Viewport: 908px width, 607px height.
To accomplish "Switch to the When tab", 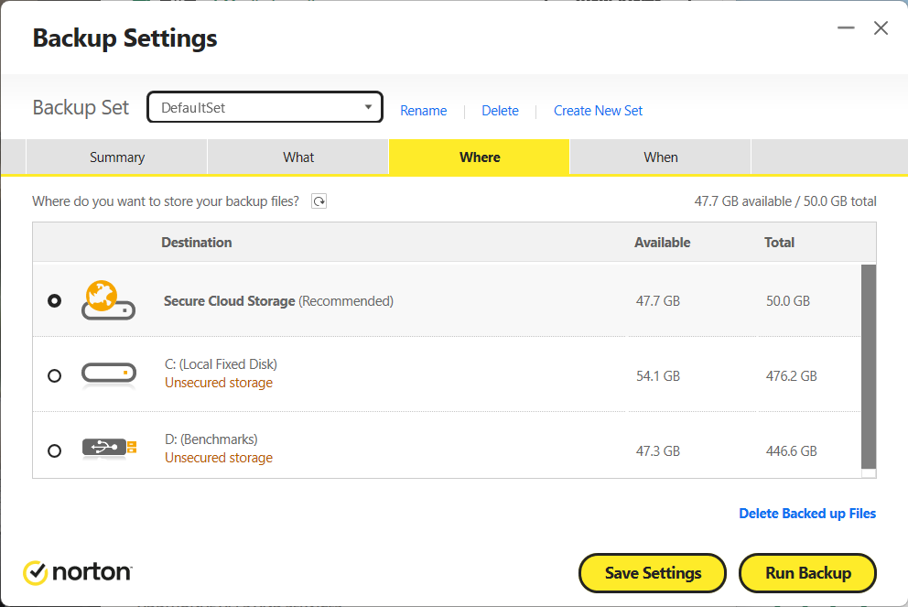I will click(661, 157).
